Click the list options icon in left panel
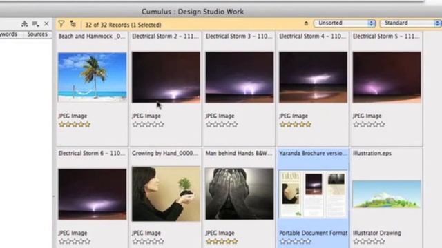This screenshot has width=442, height=248. (x=35, y=24)
